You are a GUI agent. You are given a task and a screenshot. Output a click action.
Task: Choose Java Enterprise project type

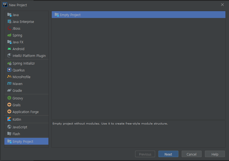(23, 22)
